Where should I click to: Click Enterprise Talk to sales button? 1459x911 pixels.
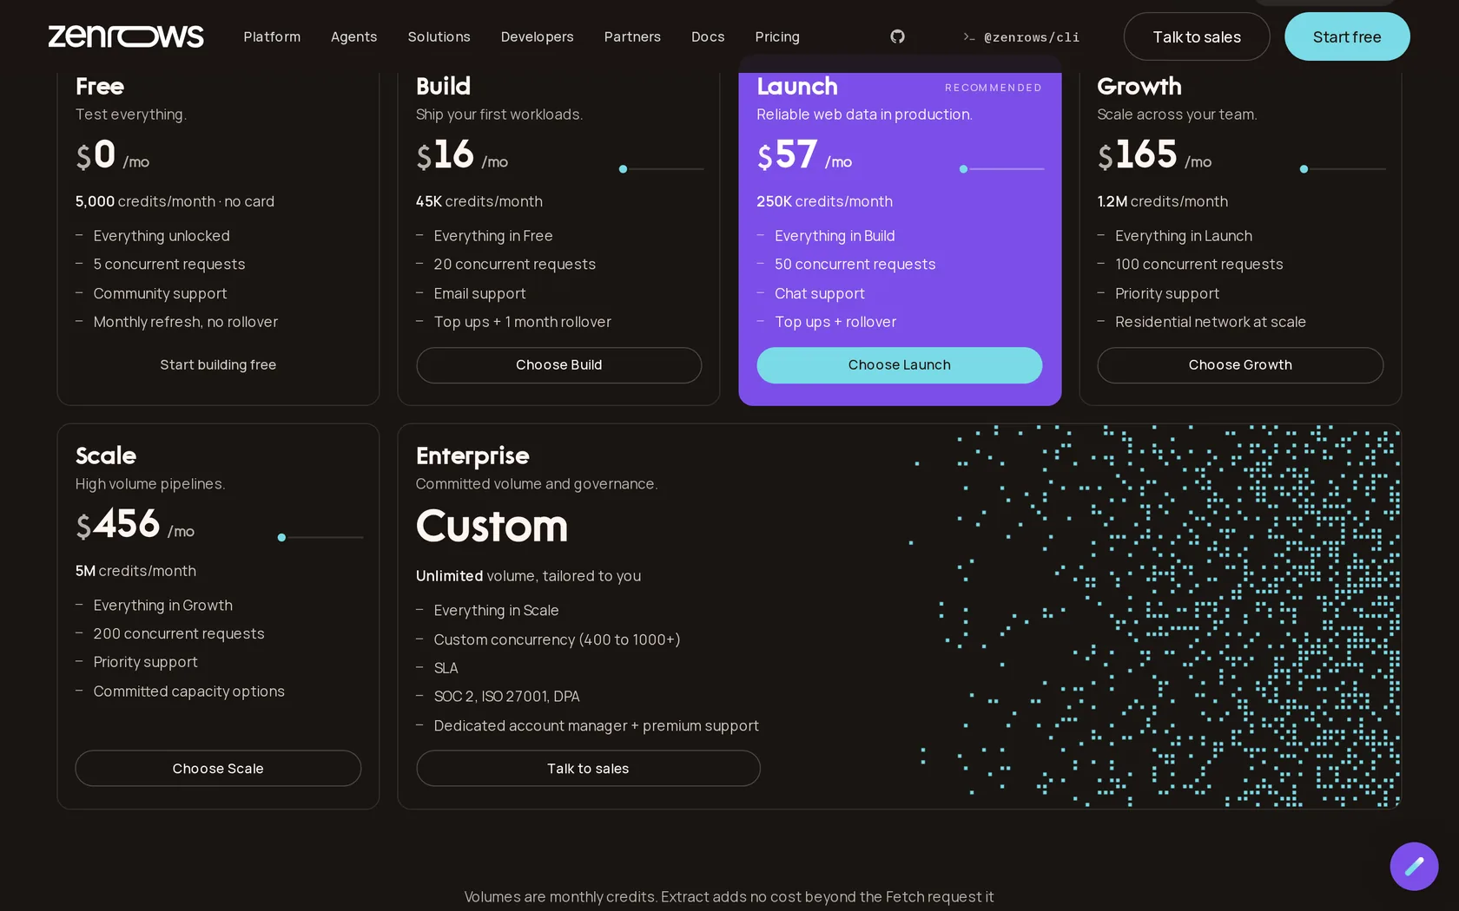click(x=588, y=769)
